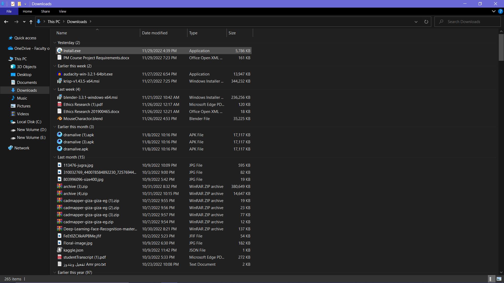Click the kaggle.json file icon
504x283 pixels.
click(x=60, y=250)
